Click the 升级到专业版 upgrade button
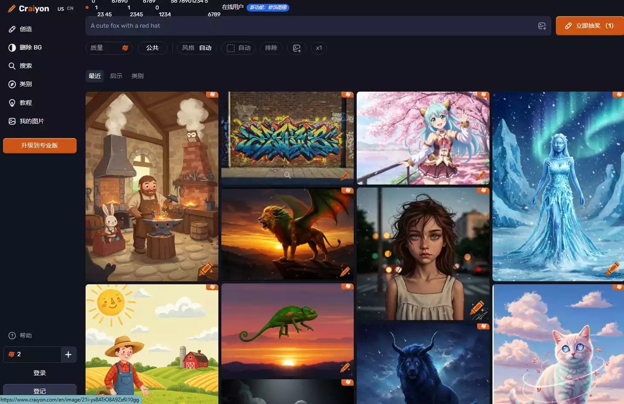624x404 pixels. tap(40, 145)
